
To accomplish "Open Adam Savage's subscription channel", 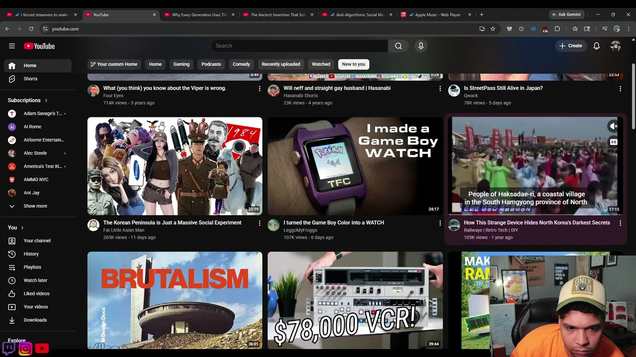I will point(38,114).
